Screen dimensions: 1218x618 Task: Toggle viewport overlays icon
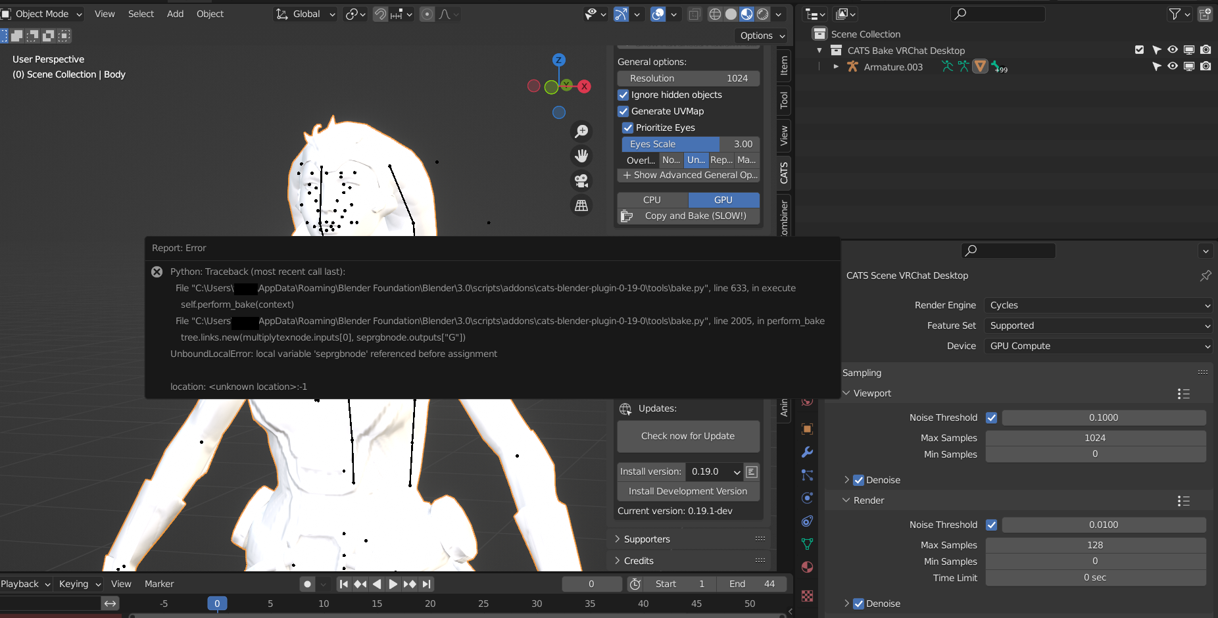(658, 14)
